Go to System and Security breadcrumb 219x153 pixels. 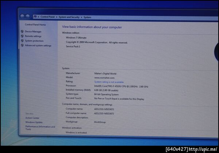[69, 17]
